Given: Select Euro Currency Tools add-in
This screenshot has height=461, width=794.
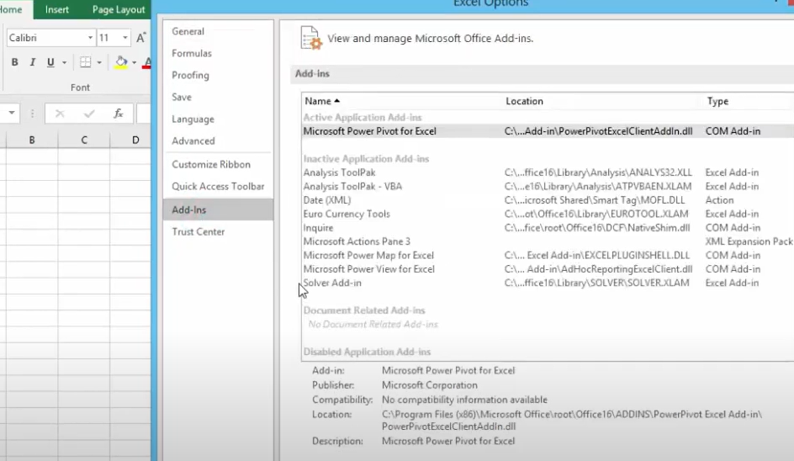Looking at the screenshot, I should click(x=548, y=214).
